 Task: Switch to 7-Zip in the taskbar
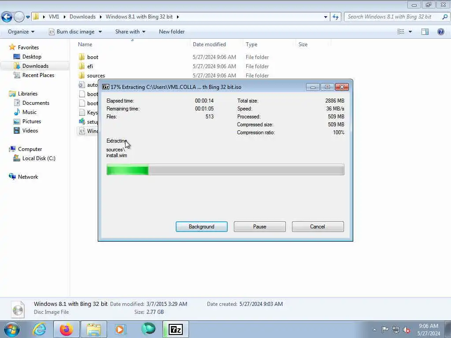click(176, 329)
